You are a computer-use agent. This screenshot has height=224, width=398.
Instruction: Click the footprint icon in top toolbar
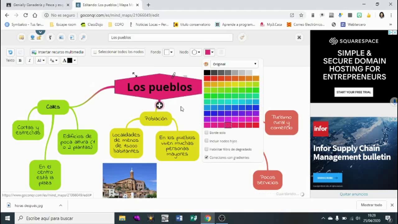tap(50, 37)
